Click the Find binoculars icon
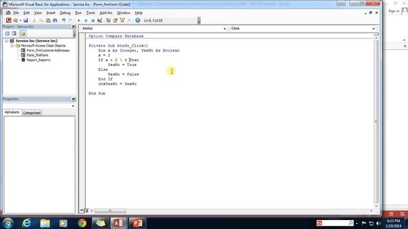The height and width of the screenshot is (229, 408). [x=55, y=20]
